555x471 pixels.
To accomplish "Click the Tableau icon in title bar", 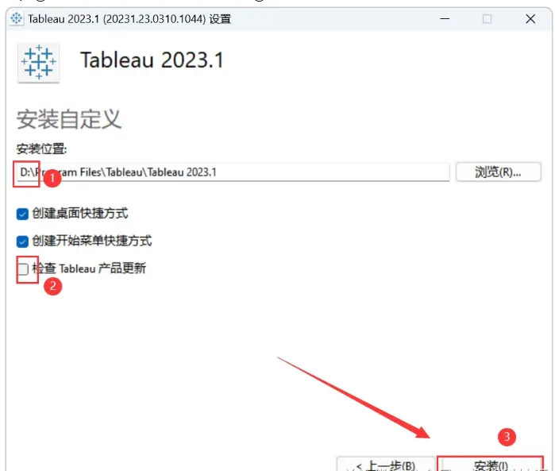I will (17, 18).
